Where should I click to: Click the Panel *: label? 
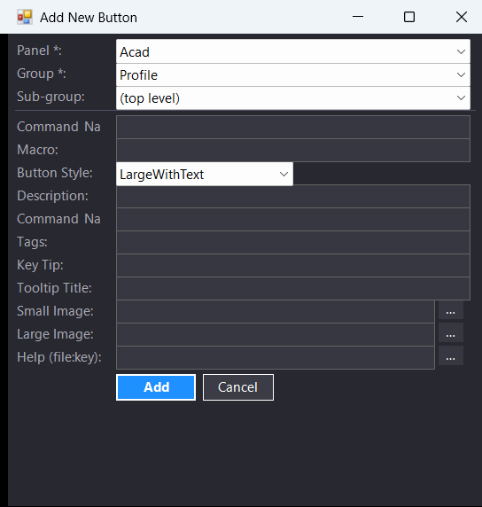[39, 51]
